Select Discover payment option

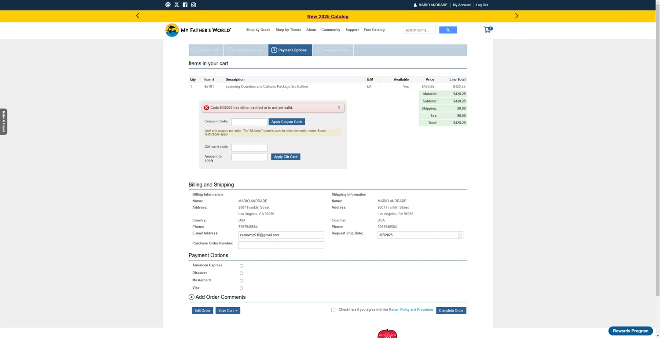pyautogui.click(x=241, y=273)
